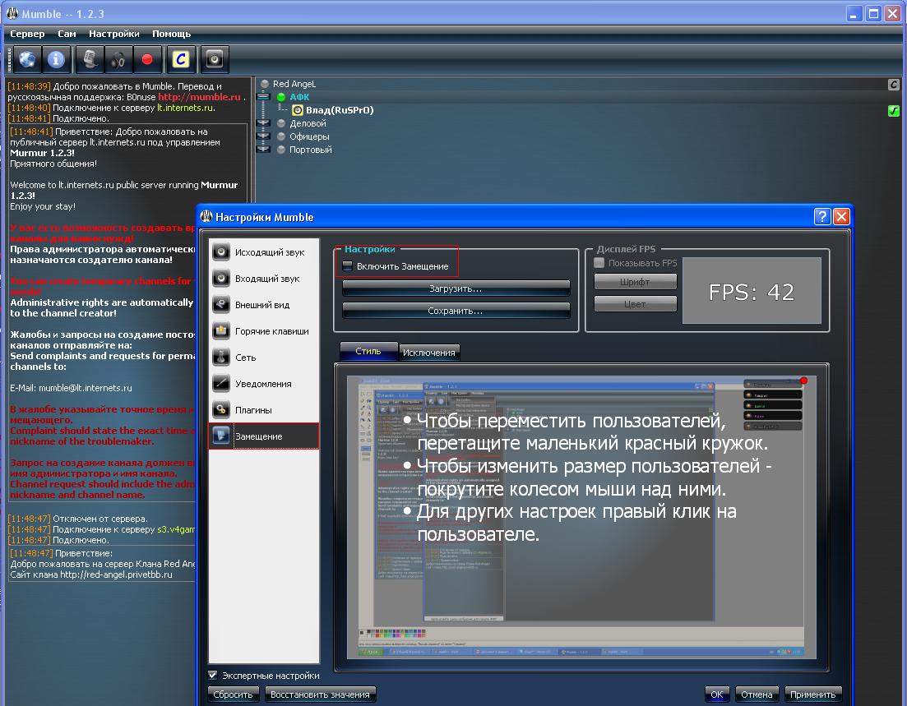The image size is (907, 706).
Task: Click the s3.v4gam server link in the log
Action: point(176,529)
